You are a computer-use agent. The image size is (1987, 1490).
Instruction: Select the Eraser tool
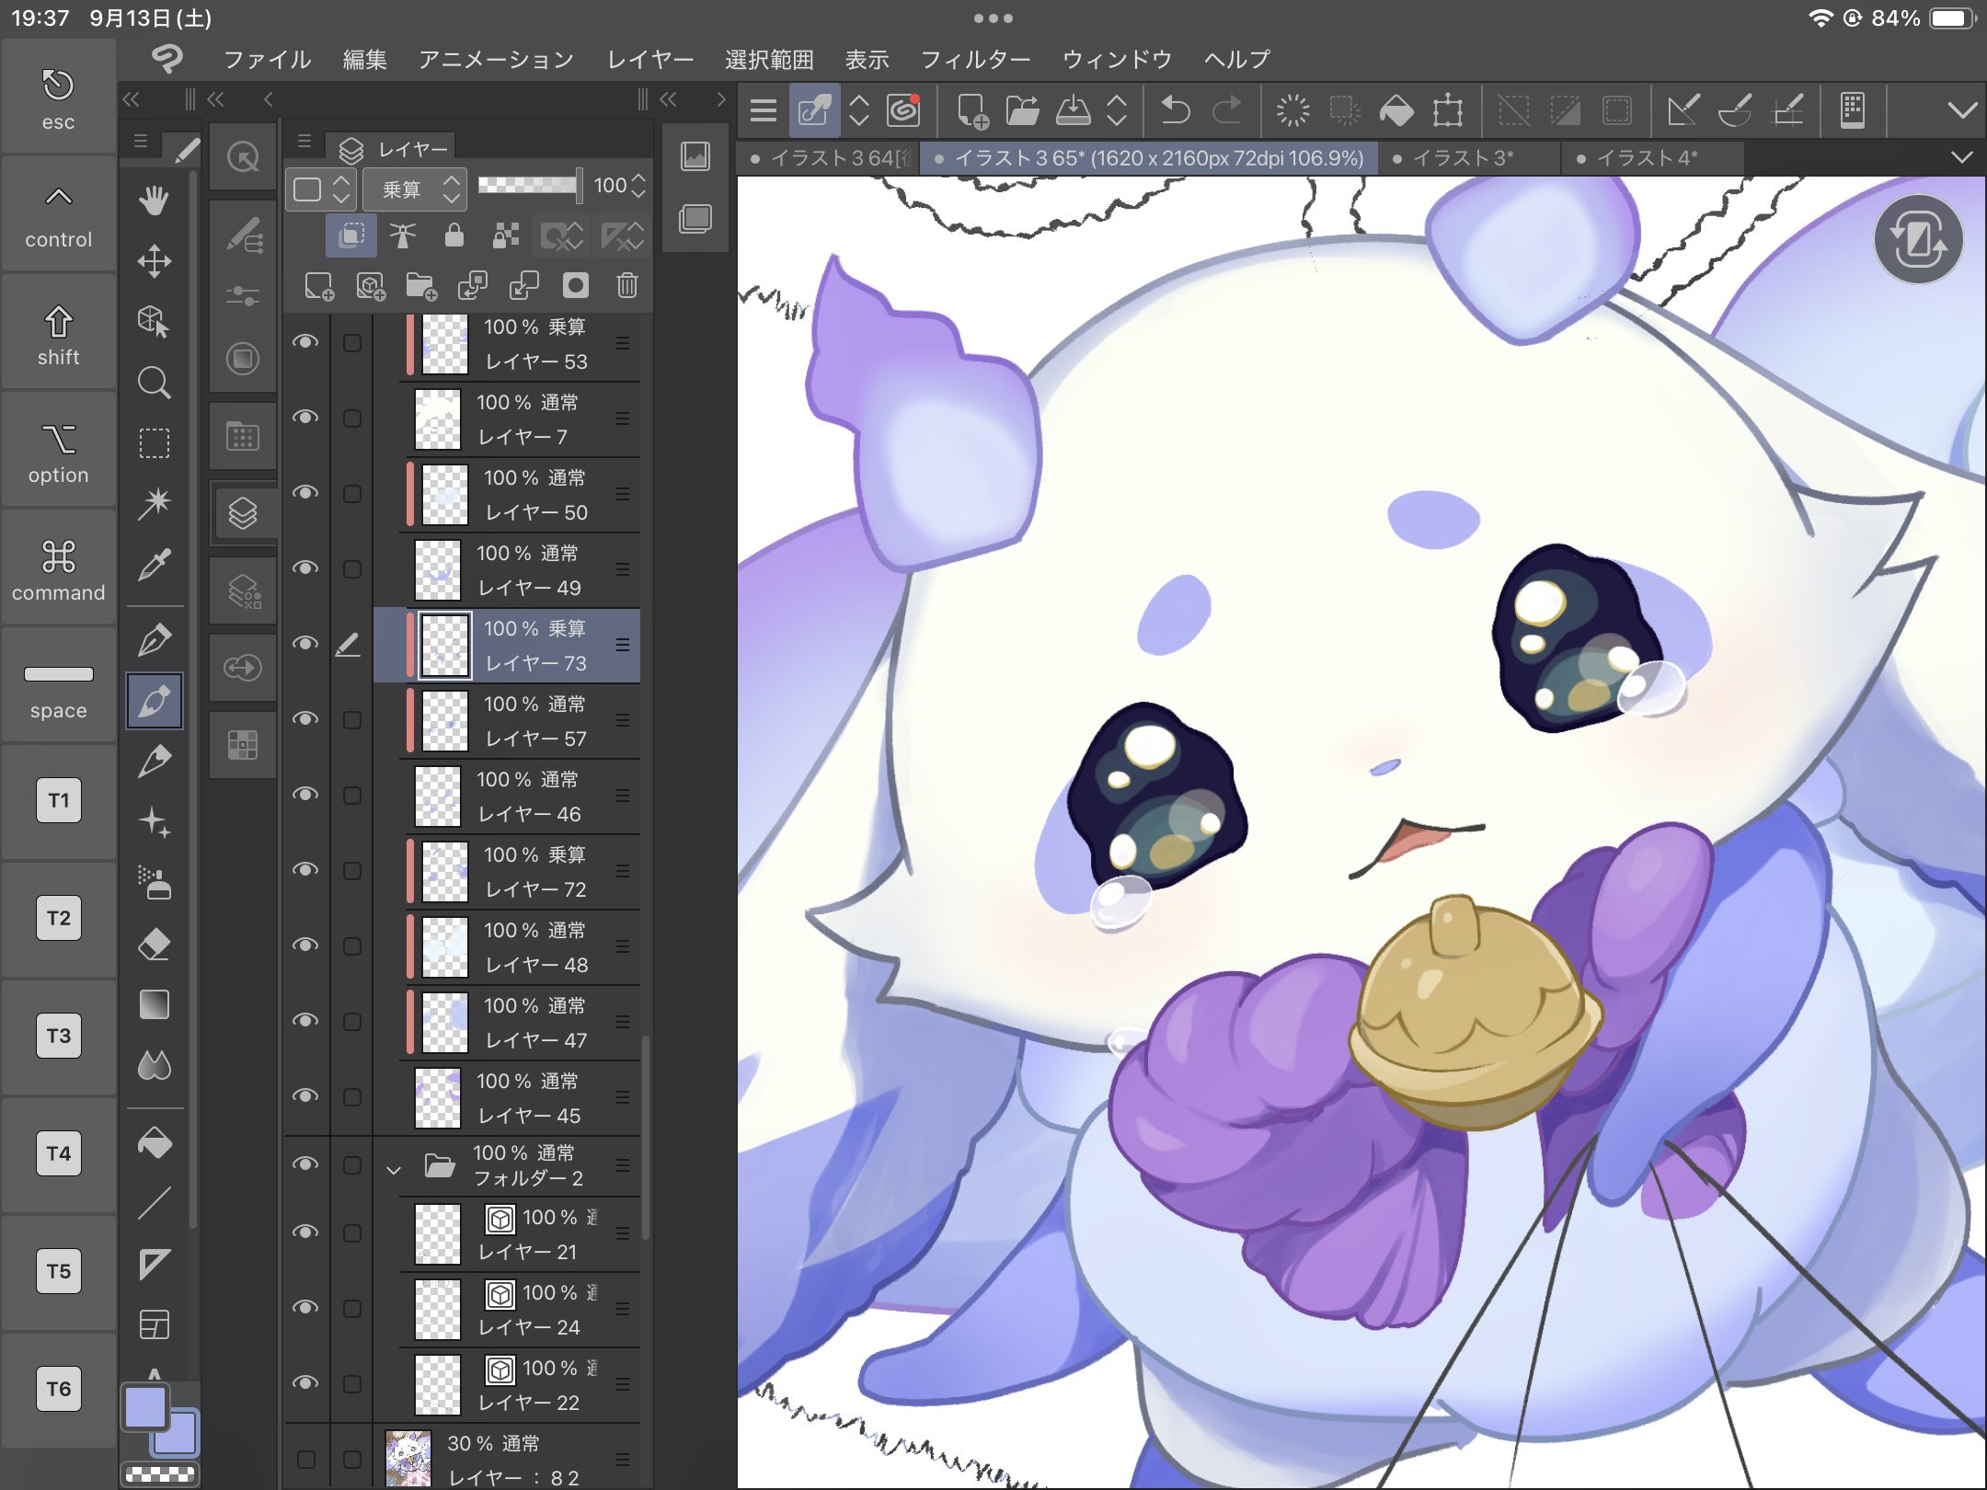click(154, 945)
